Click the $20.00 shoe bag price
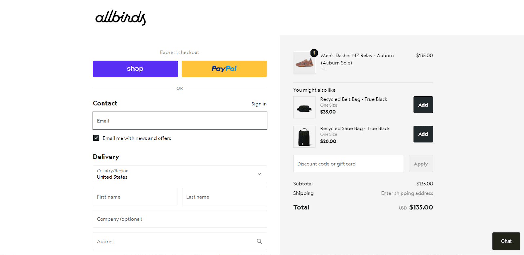524x255 pixels. coord(328,141)
